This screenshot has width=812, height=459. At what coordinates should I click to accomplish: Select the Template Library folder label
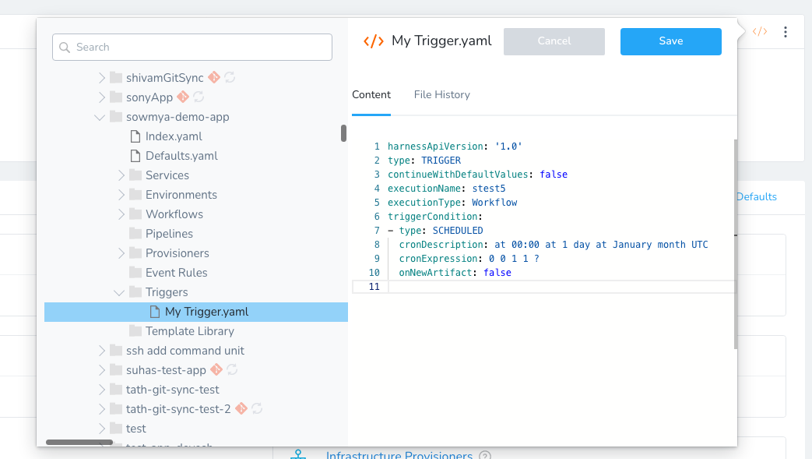189,331
